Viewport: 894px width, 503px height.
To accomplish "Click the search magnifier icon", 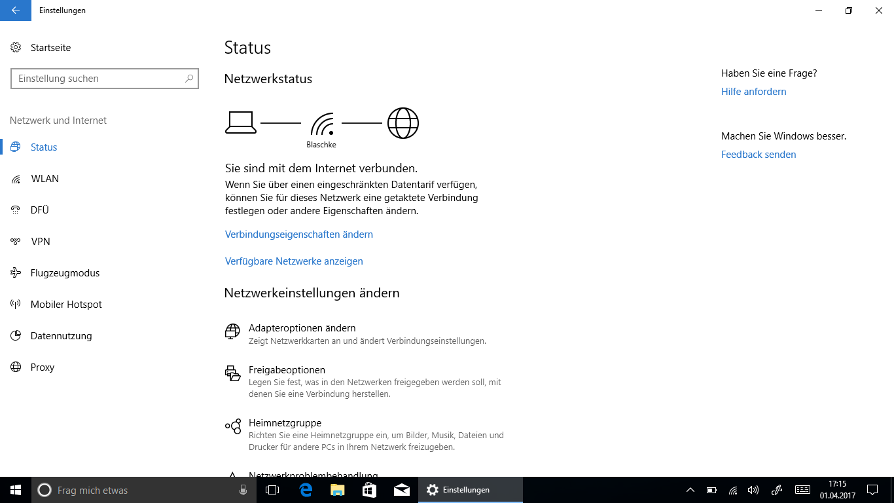I will pyautogui.click(x=189, y=79).
